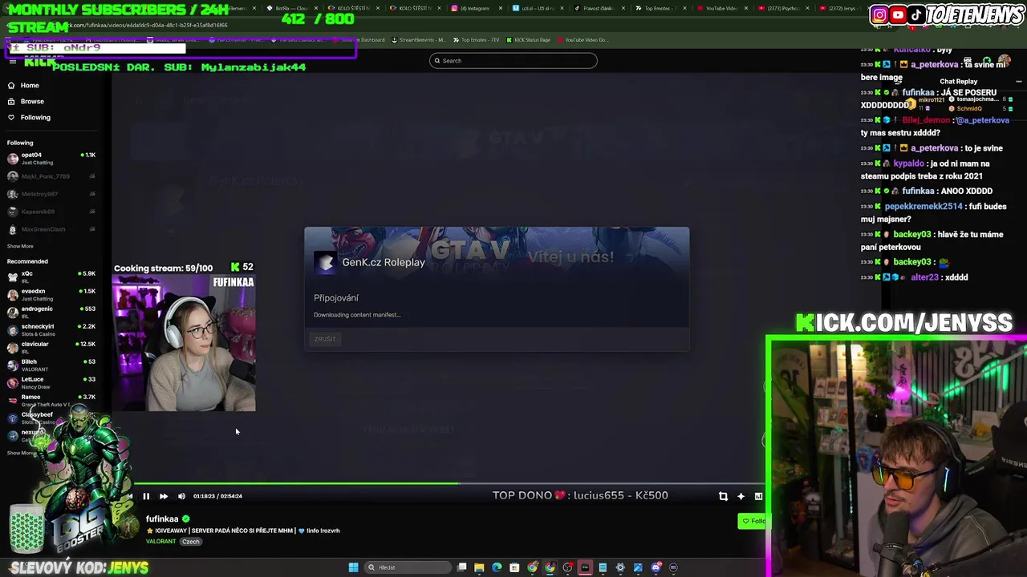
Task: Open clavicular recommended channel
Action: point(51,348)
